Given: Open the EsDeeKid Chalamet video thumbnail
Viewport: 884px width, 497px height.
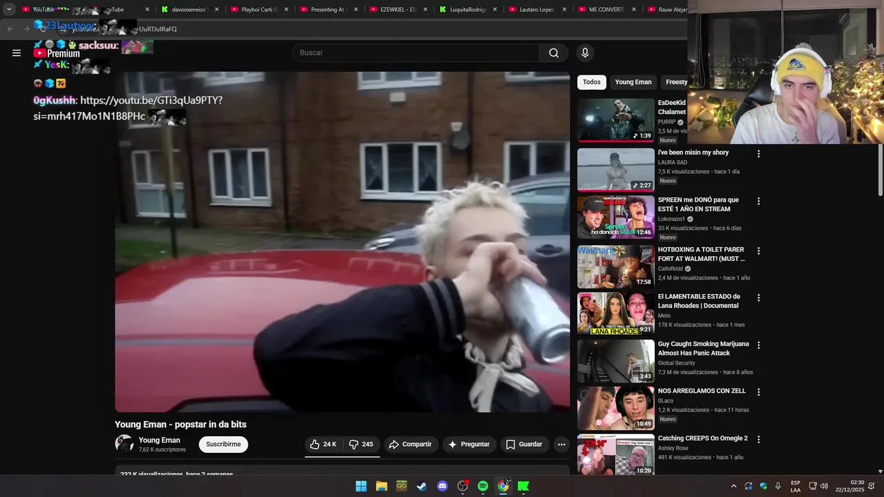Looking at the screenshot, I should [616, 119].
